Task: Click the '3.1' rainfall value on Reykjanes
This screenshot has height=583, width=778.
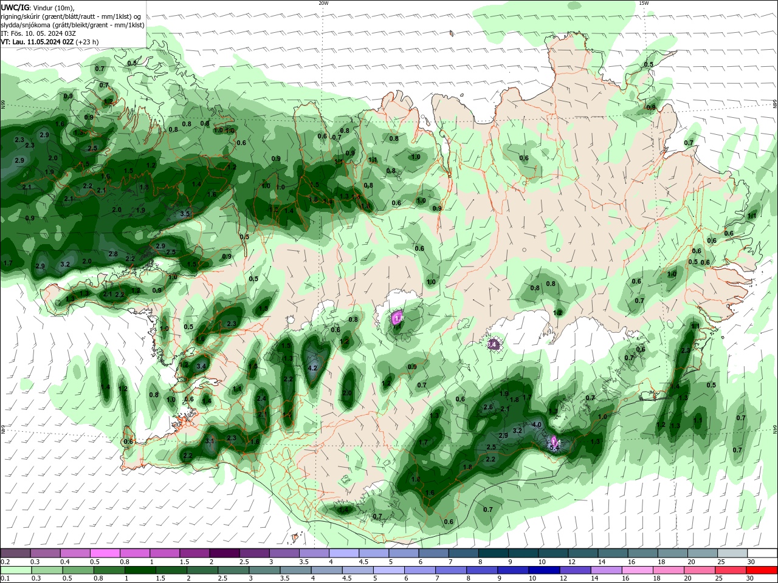Action: pyautogui.click(x=210, y=441)
